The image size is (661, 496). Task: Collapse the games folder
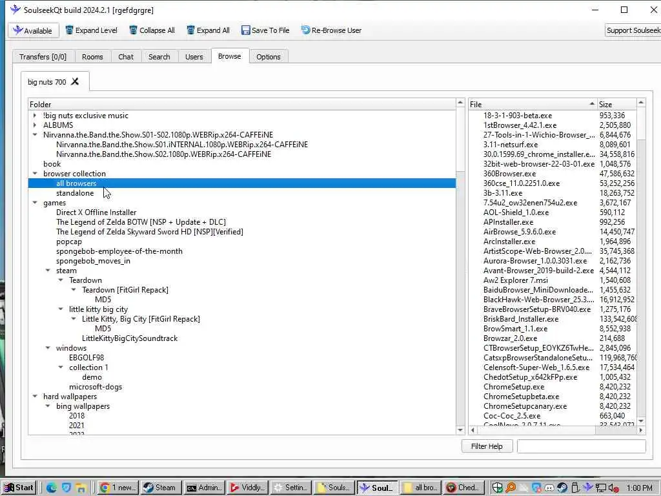35,202
